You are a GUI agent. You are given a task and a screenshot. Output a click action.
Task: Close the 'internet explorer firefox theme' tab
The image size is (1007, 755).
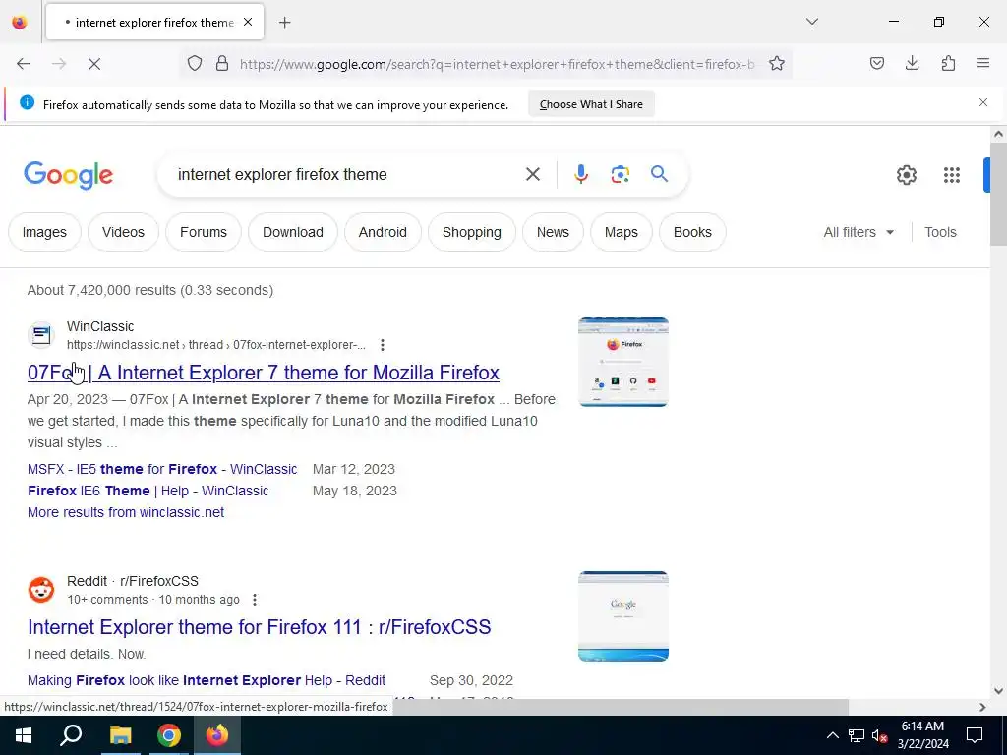[x=248, y=22]
